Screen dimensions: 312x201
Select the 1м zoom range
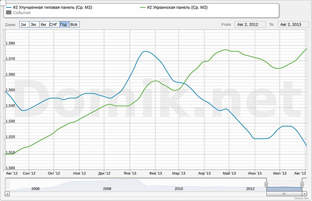[23, 25]
